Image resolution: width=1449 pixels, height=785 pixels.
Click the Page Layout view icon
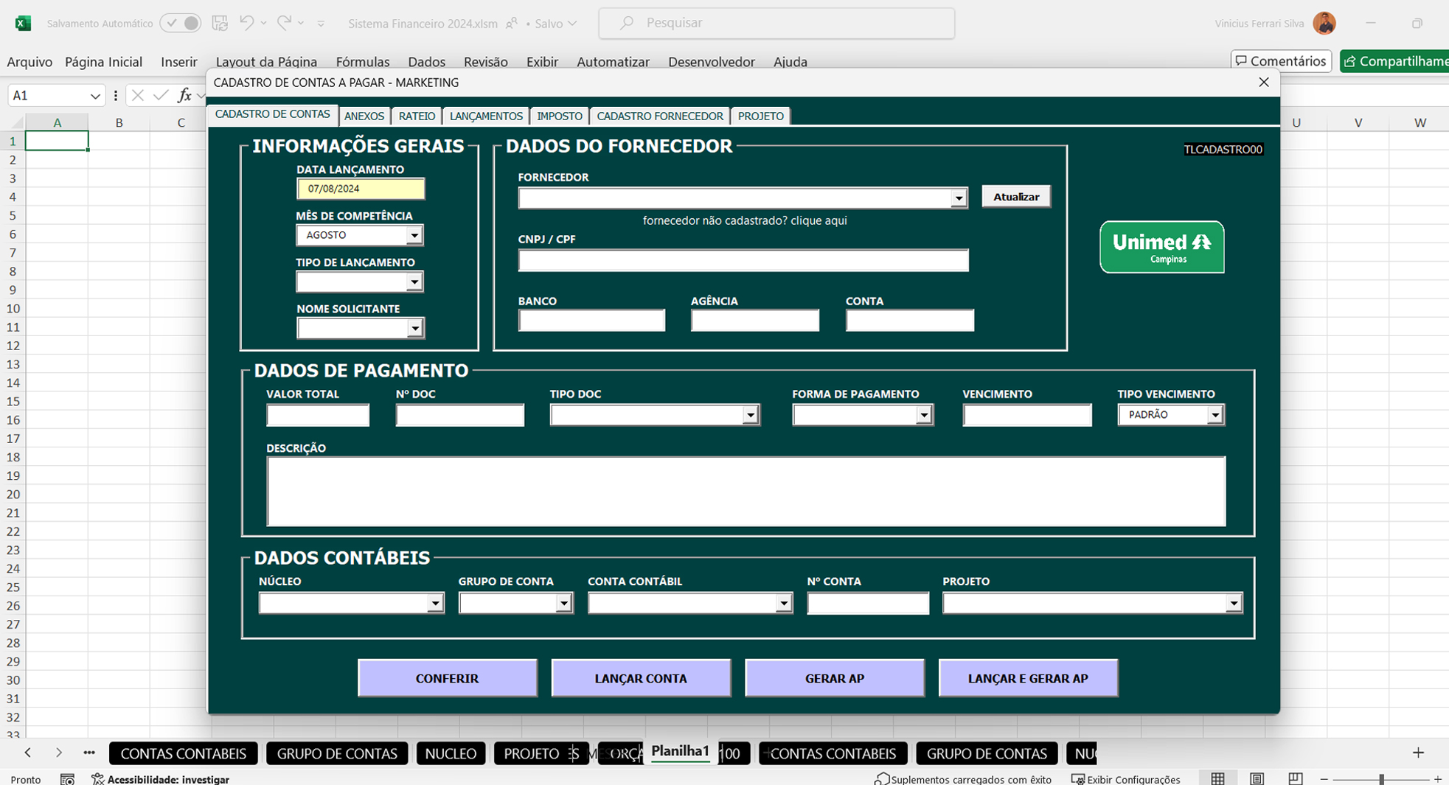pyautogui.click(x=1257, y=778)
